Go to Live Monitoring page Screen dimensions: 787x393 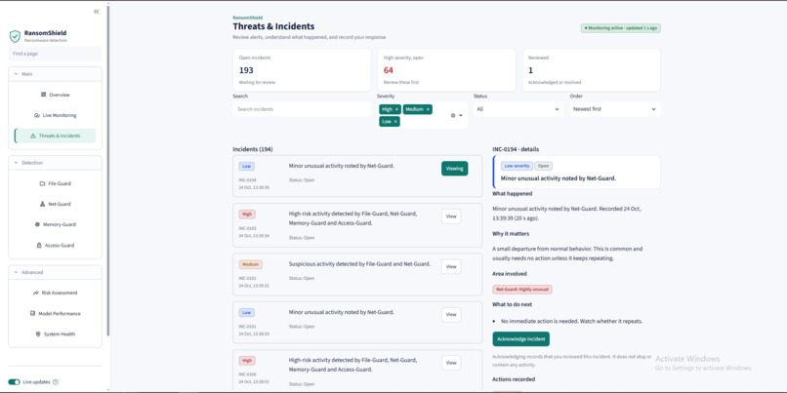(x=56, y=115)
